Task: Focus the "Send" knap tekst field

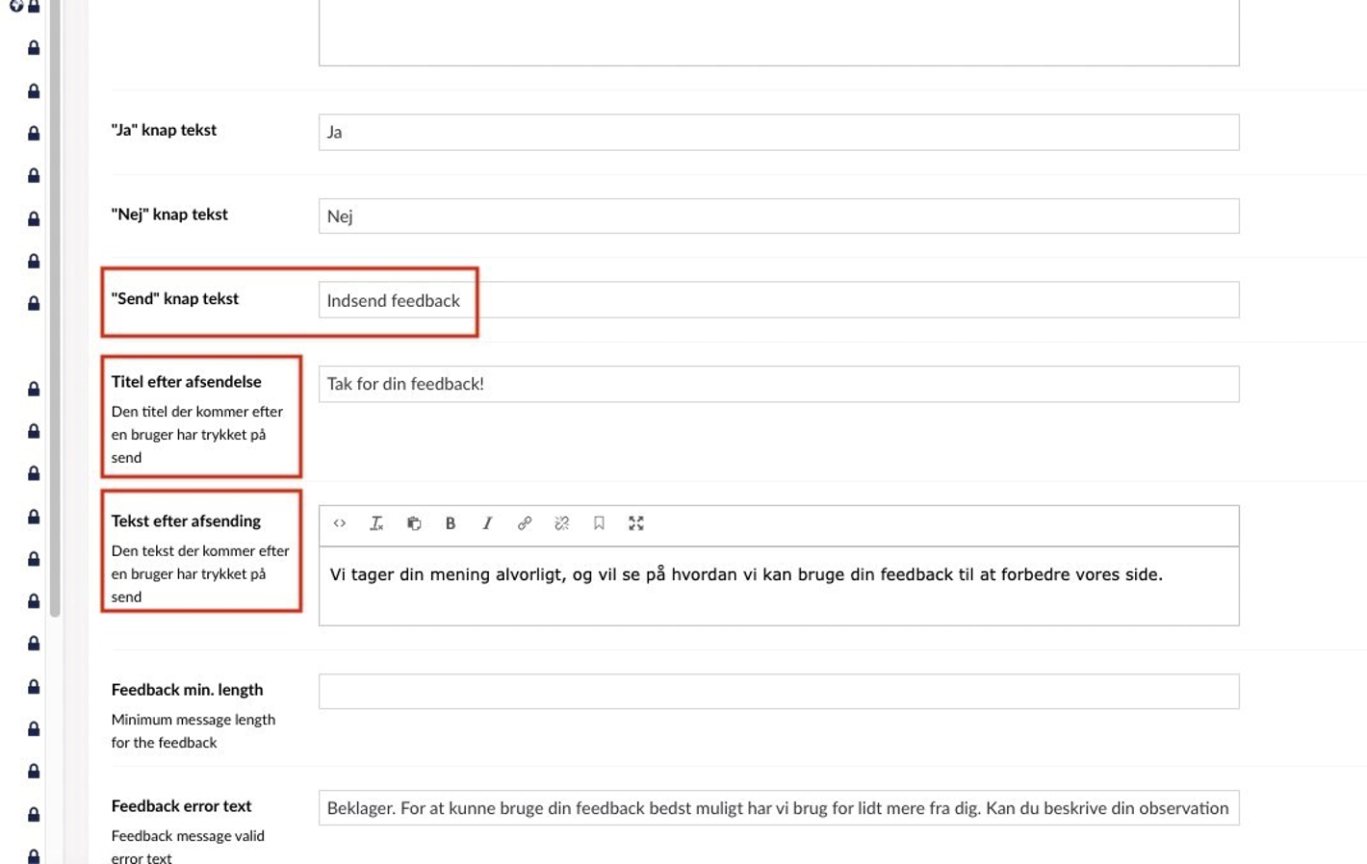Action: pyautogui.click(x=778, y=300)
